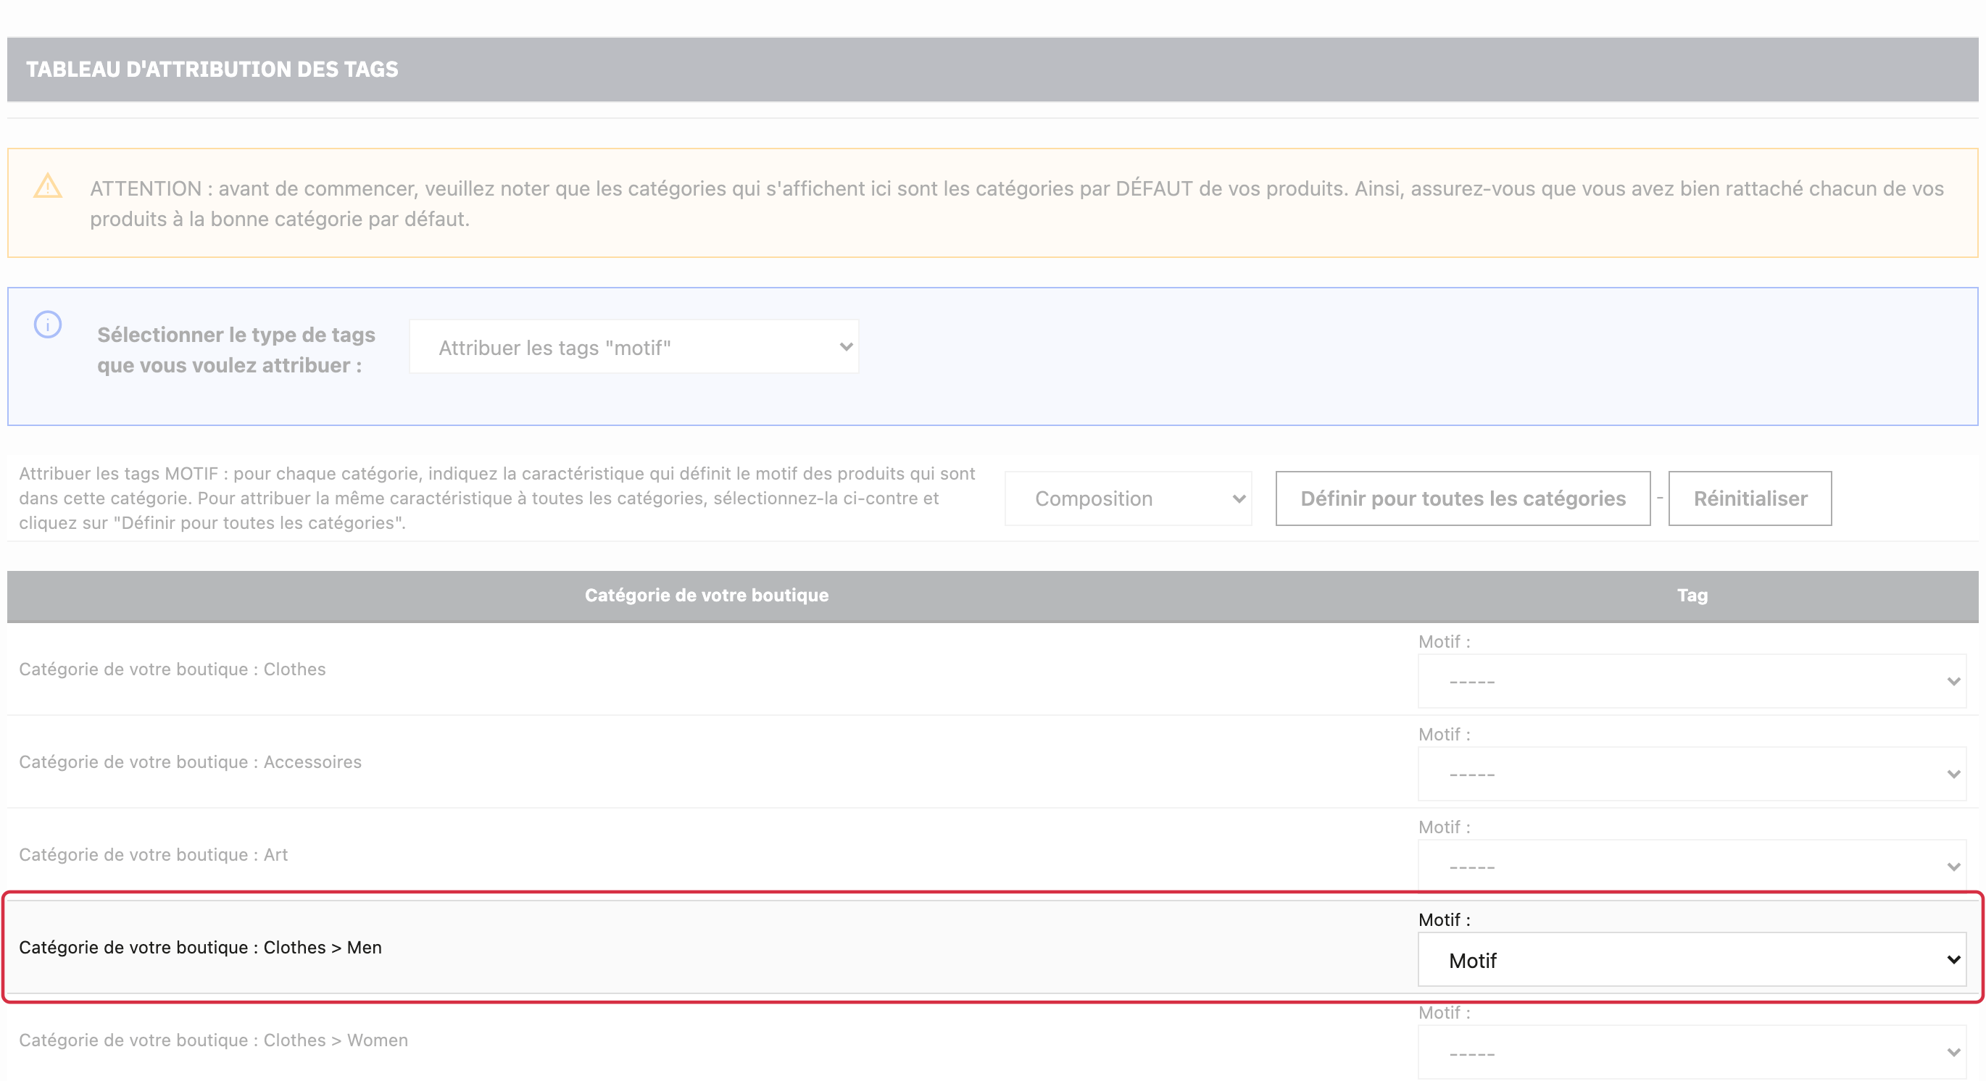This screenshot has height=1081, width=1986.
Task: Click the Réinitialiser button
Action: point(1750,498)
